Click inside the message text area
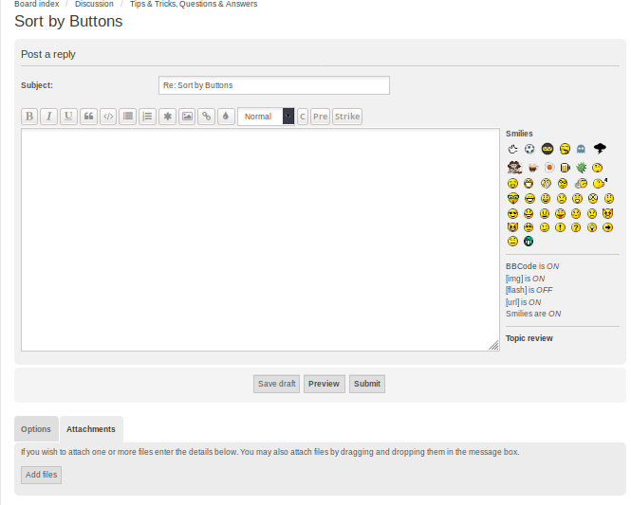The image size is (631, 505). pos(260,240)
